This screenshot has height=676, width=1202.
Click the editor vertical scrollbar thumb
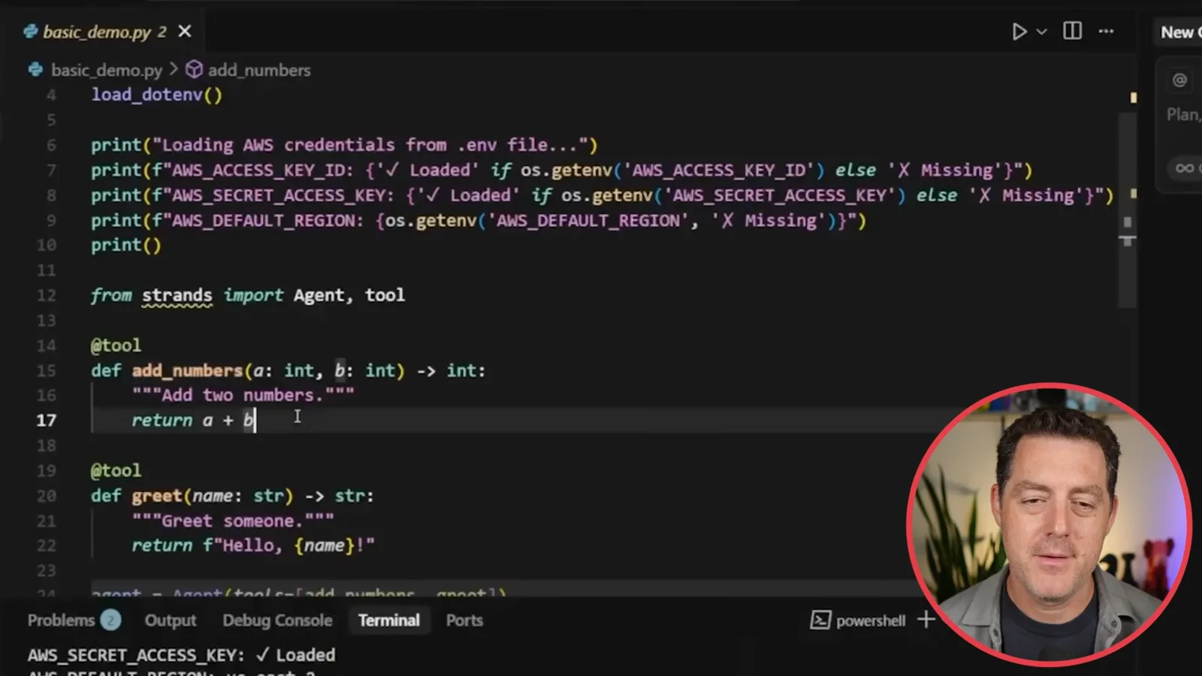pyautogui.click(x=1127, y=209)
